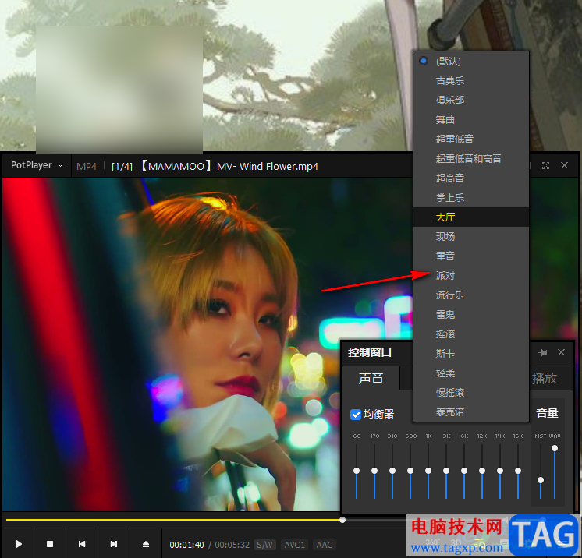Pick the 掌上乐 preset

[x=471, y=198]
